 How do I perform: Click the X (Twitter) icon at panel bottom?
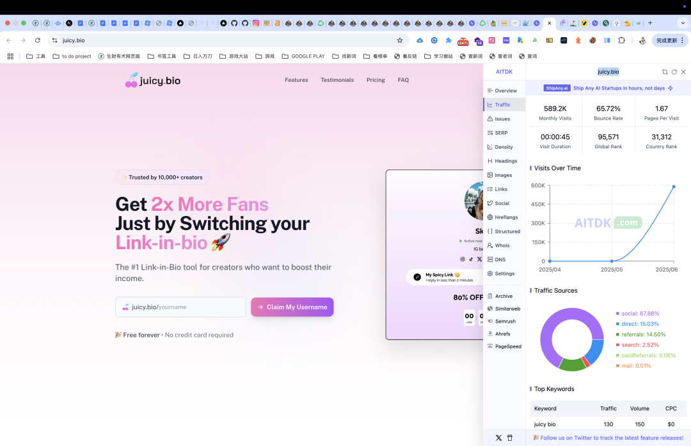tap(498, 438)
